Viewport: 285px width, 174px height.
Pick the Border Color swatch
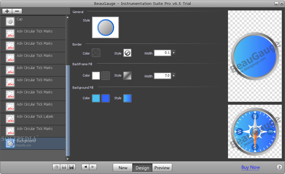coord(96,53)
